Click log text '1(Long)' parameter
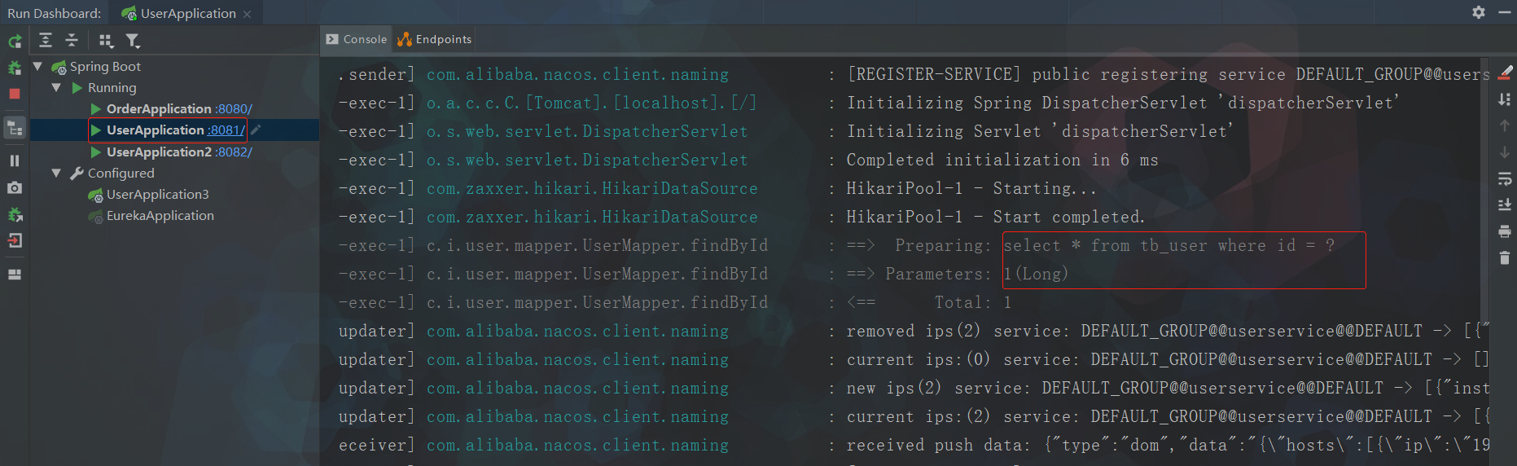This screenshot has width=1517, height=466. (1035, 274)
